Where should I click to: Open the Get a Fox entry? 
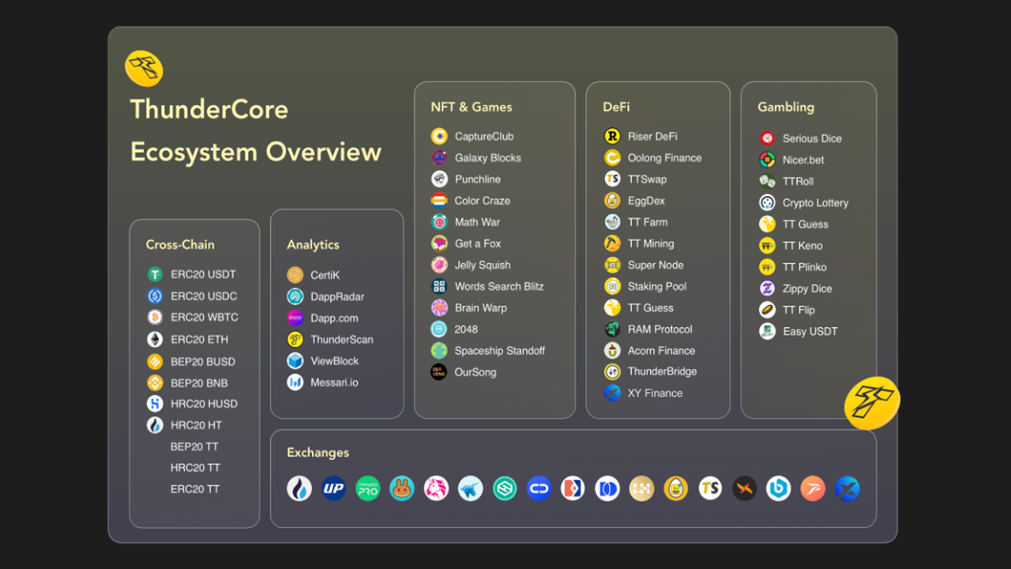466,243
